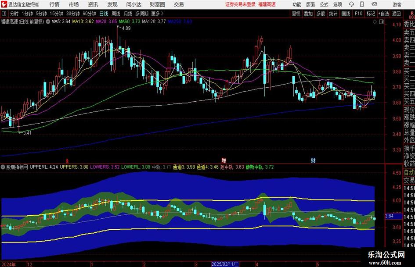The height and width of the screenshot is (267, 415).
Task: Open the 行情 menu
Action: 54,4
